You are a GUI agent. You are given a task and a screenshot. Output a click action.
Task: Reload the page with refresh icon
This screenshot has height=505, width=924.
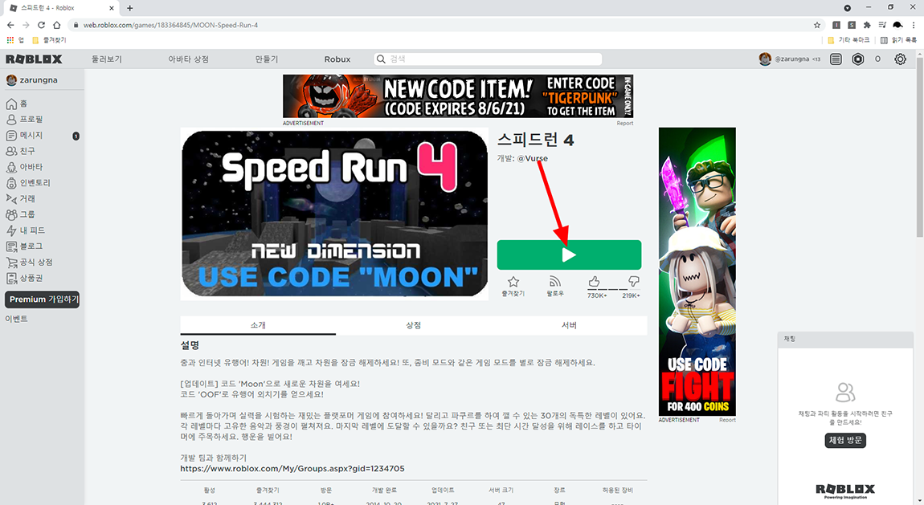41,25
